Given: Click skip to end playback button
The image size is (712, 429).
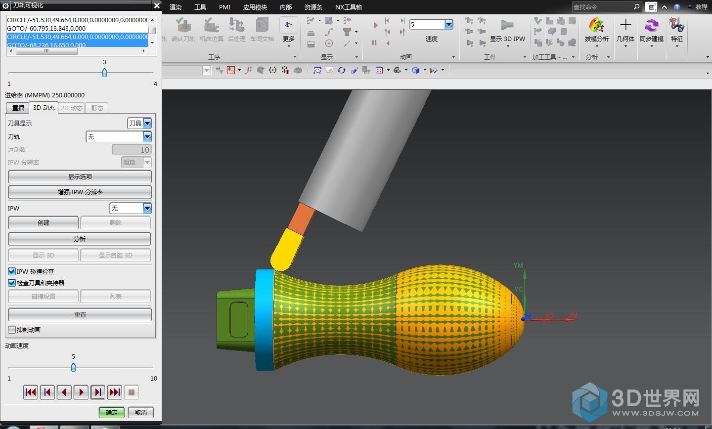Looking at the screenshot, I should [115, 392].
